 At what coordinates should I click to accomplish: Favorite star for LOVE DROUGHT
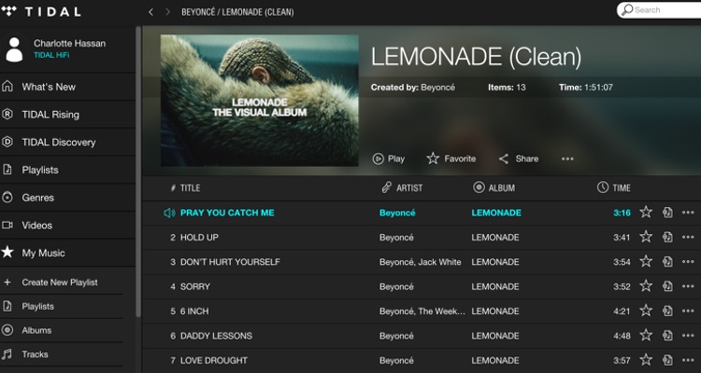point(646,360)
